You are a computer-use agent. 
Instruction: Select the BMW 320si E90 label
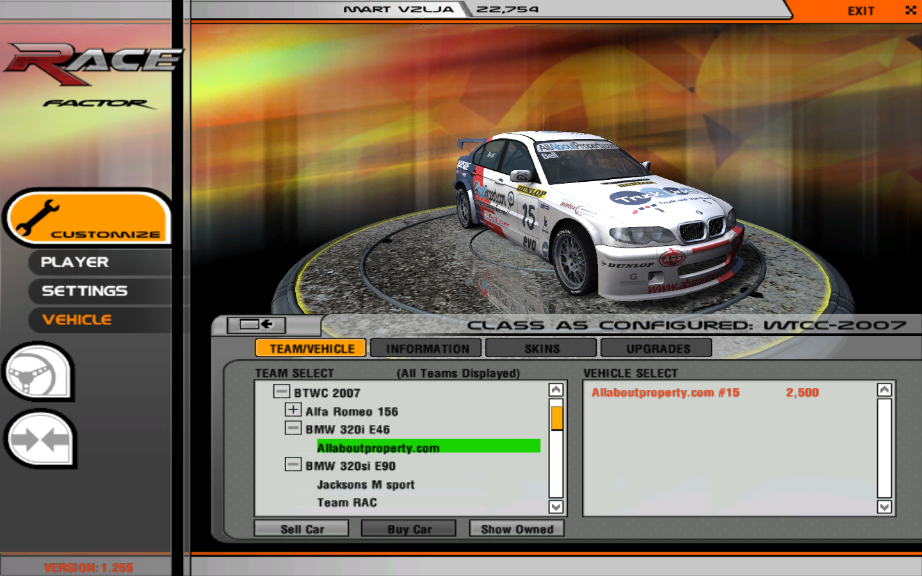point(350,466)
